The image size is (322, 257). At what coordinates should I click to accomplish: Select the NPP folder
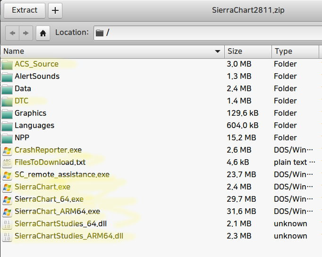click(x=22, y=138)
